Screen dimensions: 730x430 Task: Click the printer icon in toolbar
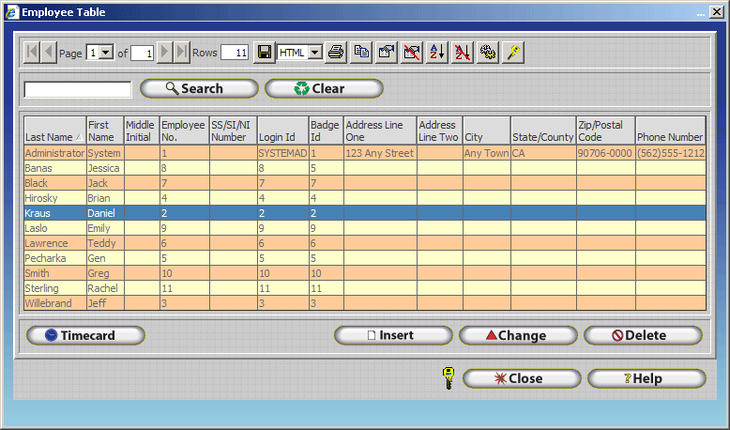(x=336, y=53)
